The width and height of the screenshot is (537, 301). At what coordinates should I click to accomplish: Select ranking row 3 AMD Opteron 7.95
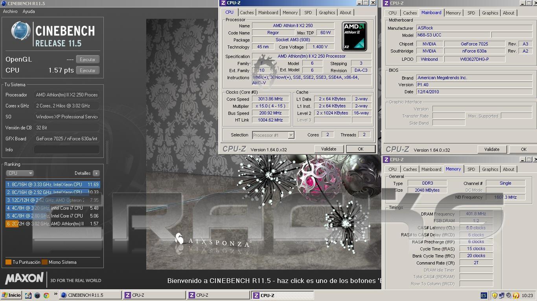click(53, 200)
